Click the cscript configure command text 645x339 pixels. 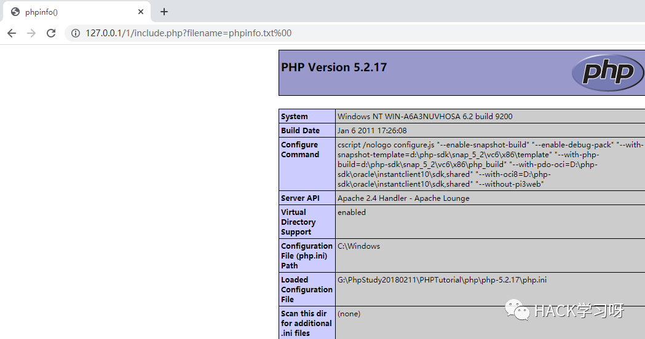(x=490, y=165)
